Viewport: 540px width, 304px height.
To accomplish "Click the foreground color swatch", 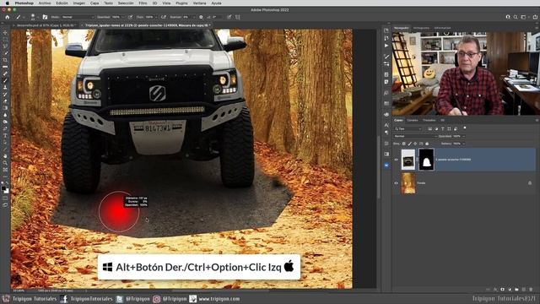I will pos(3,188).
